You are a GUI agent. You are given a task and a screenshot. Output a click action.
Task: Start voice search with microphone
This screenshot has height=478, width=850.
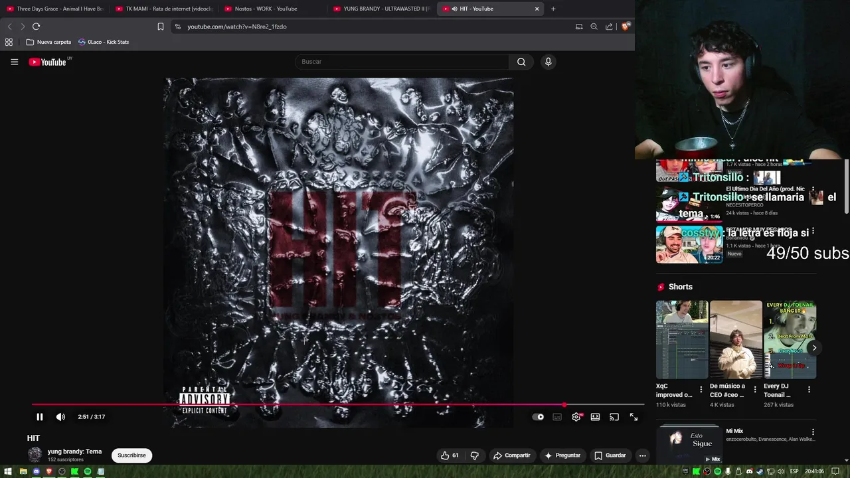pos(548,62)
